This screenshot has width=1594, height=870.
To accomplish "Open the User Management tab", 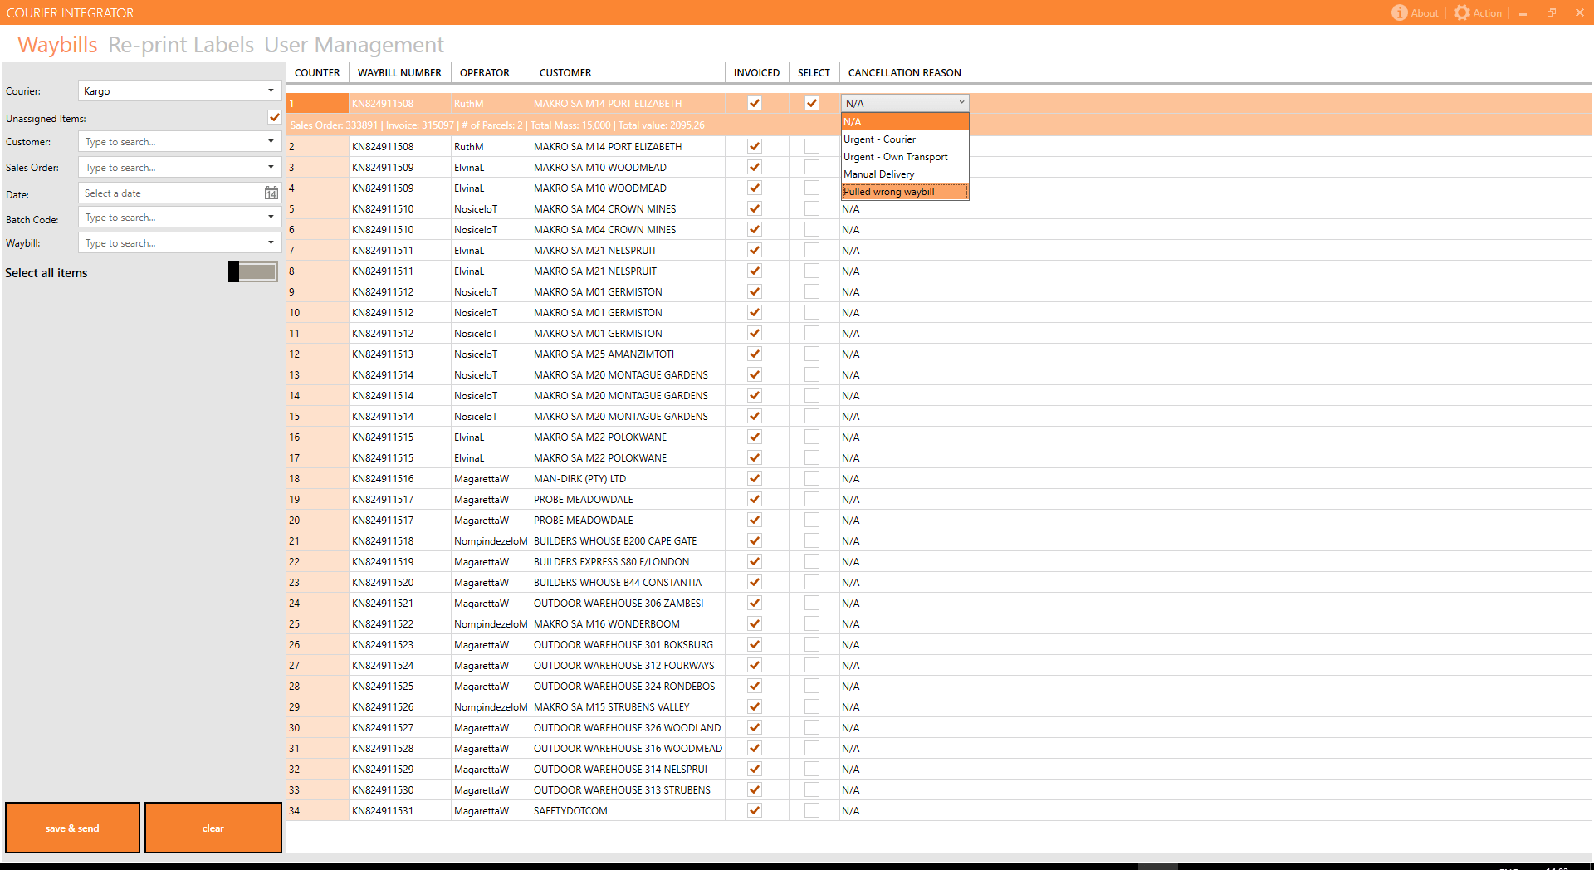I will pos(354,45).
